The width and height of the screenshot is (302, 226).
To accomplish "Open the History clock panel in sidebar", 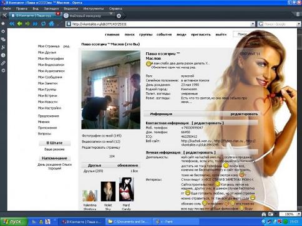I will coord(3,55).
